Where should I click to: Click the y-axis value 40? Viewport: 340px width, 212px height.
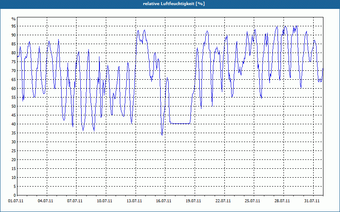click(x=14, y=124)
